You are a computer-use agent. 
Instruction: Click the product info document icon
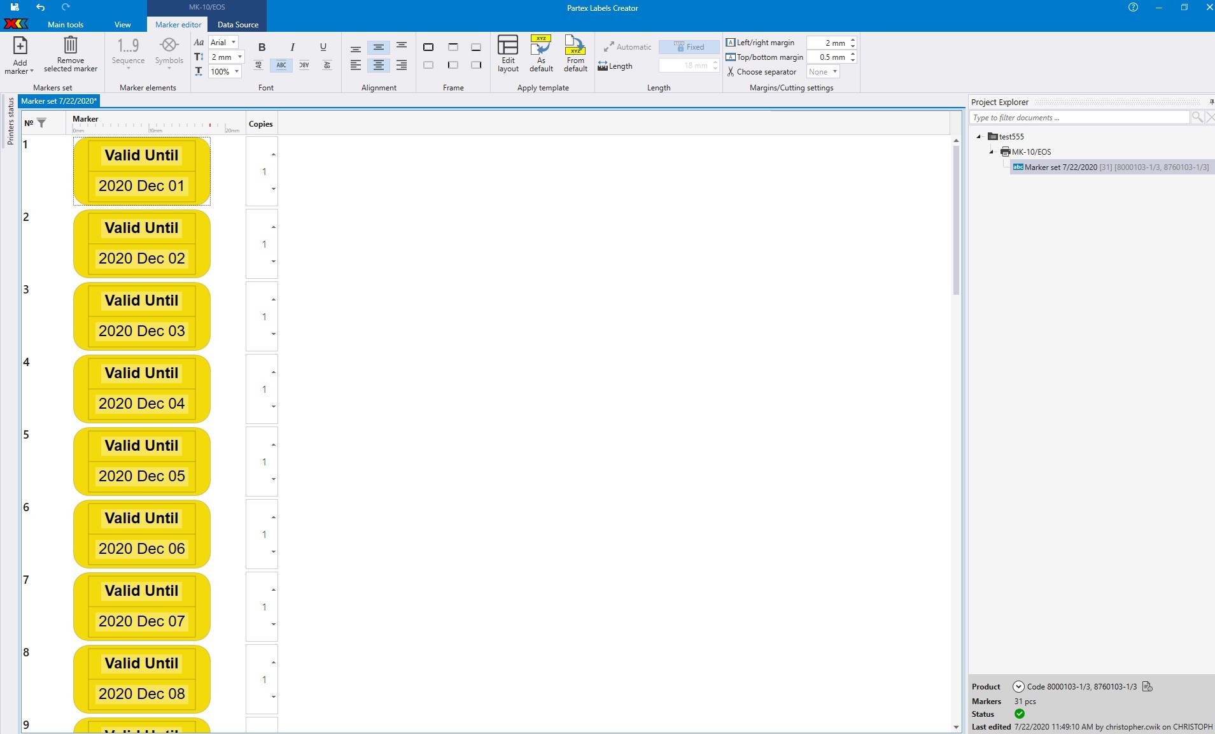(x=1148, y=686)
